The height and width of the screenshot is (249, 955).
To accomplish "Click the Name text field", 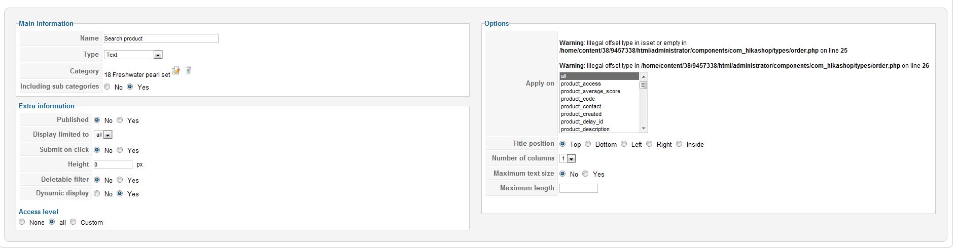I will [x=161, y=38].
